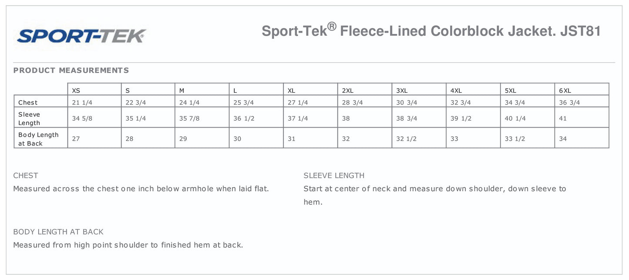Click the Sport-Tek logo
This screenshot has height=280, width=629.
point(81,35)
